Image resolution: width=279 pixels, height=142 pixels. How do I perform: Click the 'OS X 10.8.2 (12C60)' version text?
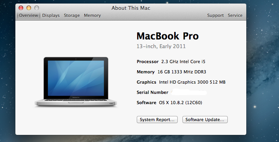coord(180,103)
